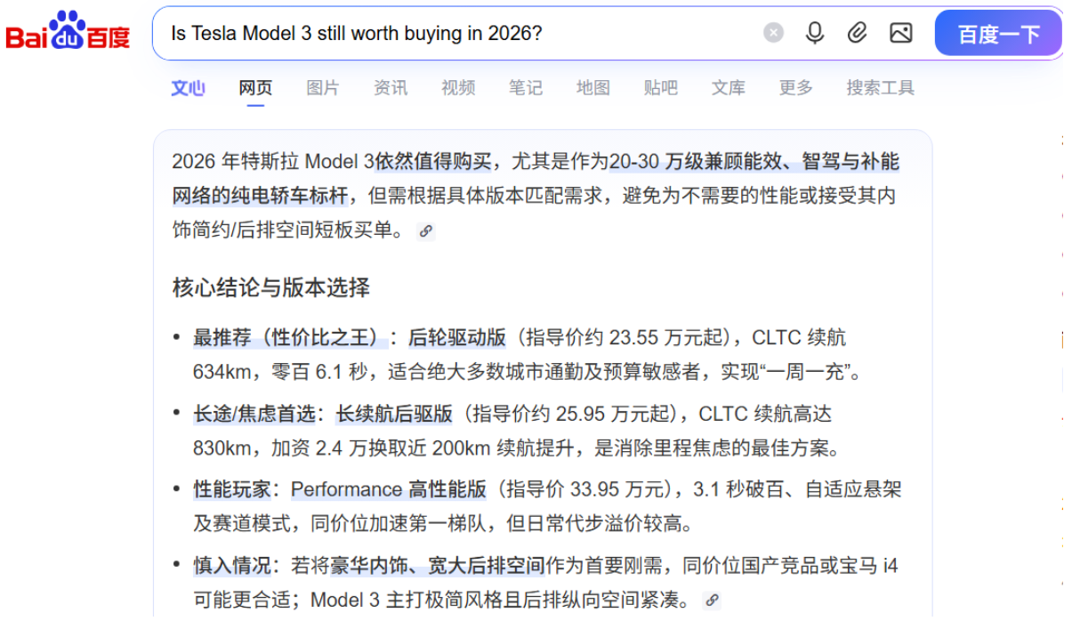Open image search via picture icon
Screen dimensions: 1072x621
(901, 33)
